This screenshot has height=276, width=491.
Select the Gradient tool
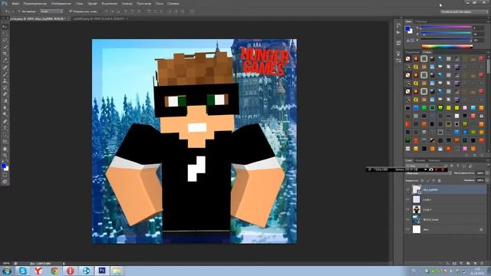(x=5, y=100)
